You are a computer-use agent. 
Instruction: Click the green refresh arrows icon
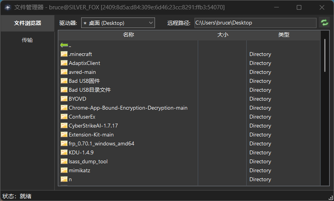point(324,23)
